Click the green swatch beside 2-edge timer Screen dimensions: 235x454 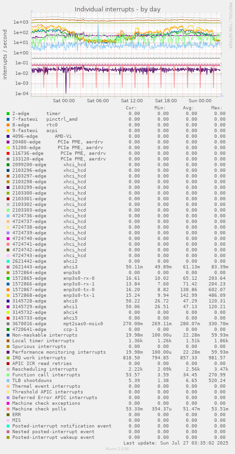click(x=8, y=114)
